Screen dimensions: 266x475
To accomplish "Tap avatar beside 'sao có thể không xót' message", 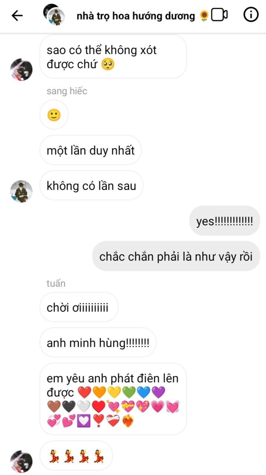I will pyautogui.click(x=21, y=69).
